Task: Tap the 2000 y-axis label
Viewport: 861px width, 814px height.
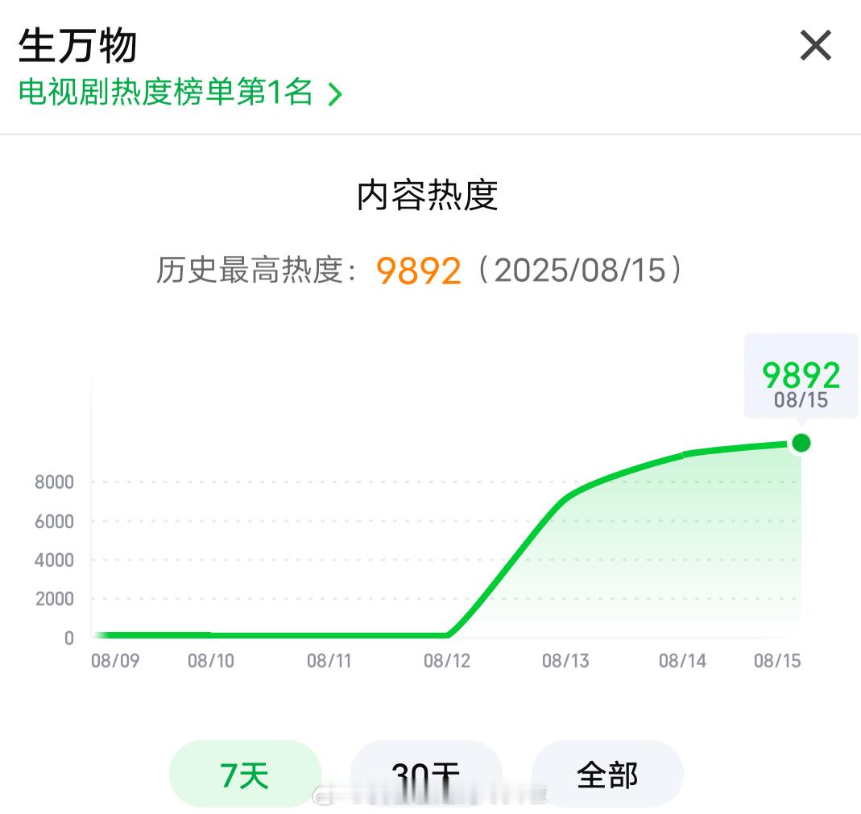Action: [x=54, y=598]
